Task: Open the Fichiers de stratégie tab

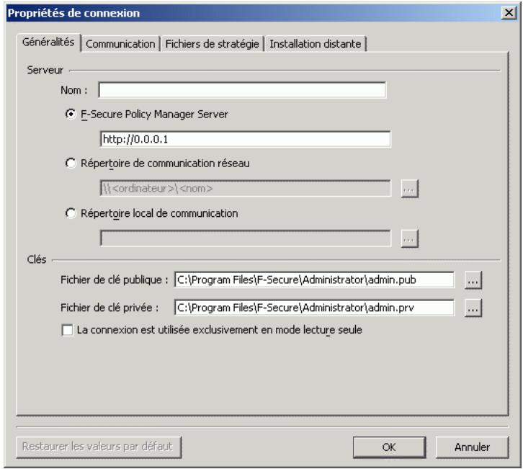Action: tap(212, 44)
